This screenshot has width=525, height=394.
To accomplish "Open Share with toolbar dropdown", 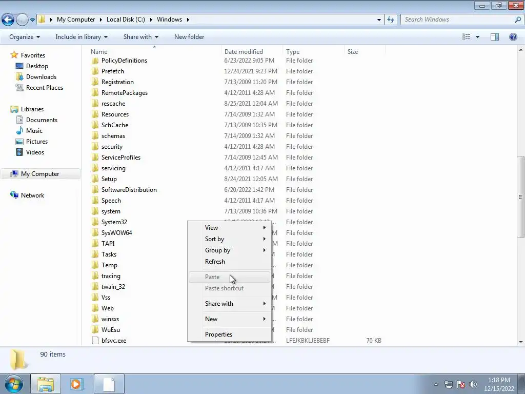I will coord(140,37).
